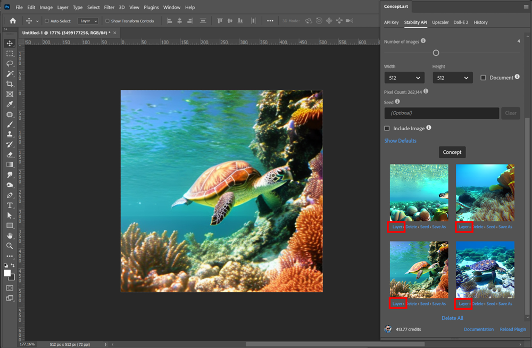The image size is (532, 348).
Task: Select the Path Selection tool
Action: click(x=10, y=216)
